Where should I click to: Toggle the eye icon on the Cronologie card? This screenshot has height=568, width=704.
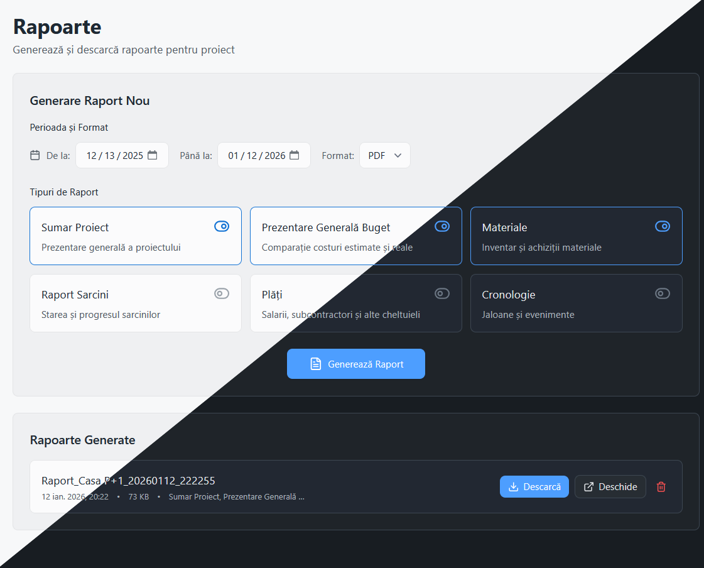(x=663, y=293)
